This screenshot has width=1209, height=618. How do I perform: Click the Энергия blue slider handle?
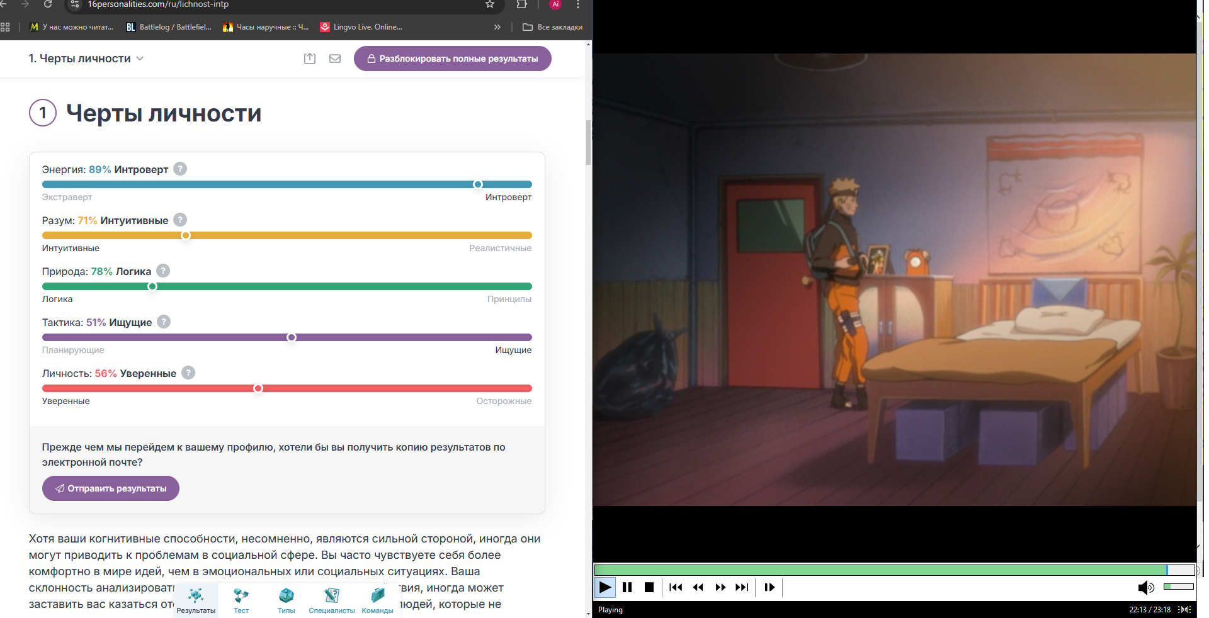pyautogui.click(x=478, y=184)
